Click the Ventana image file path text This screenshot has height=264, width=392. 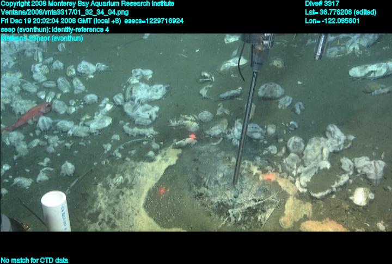point(65,12)
